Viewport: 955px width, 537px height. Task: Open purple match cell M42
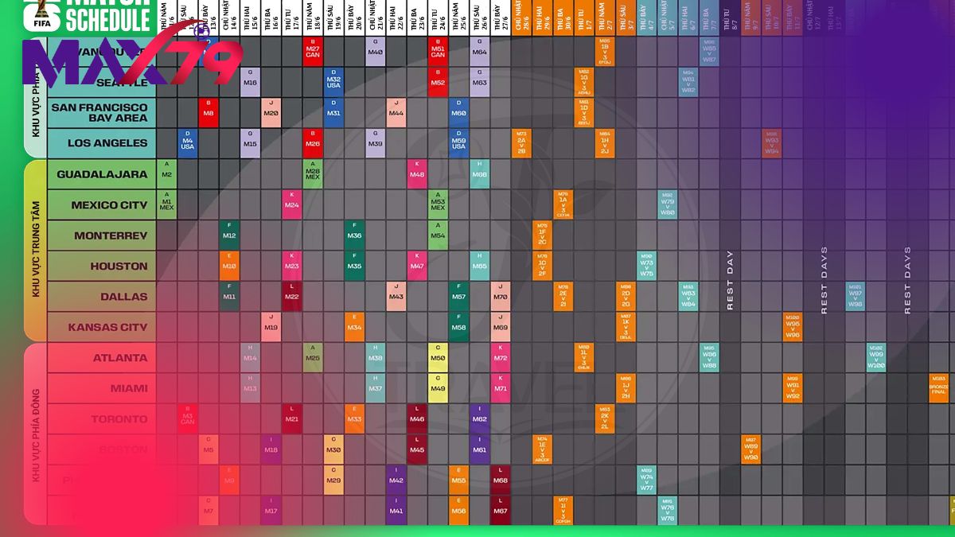(x=396, y=481)
